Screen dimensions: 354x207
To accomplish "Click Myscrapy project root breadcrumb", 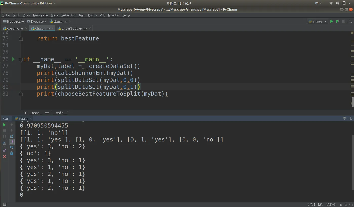I will click(13, 21).
